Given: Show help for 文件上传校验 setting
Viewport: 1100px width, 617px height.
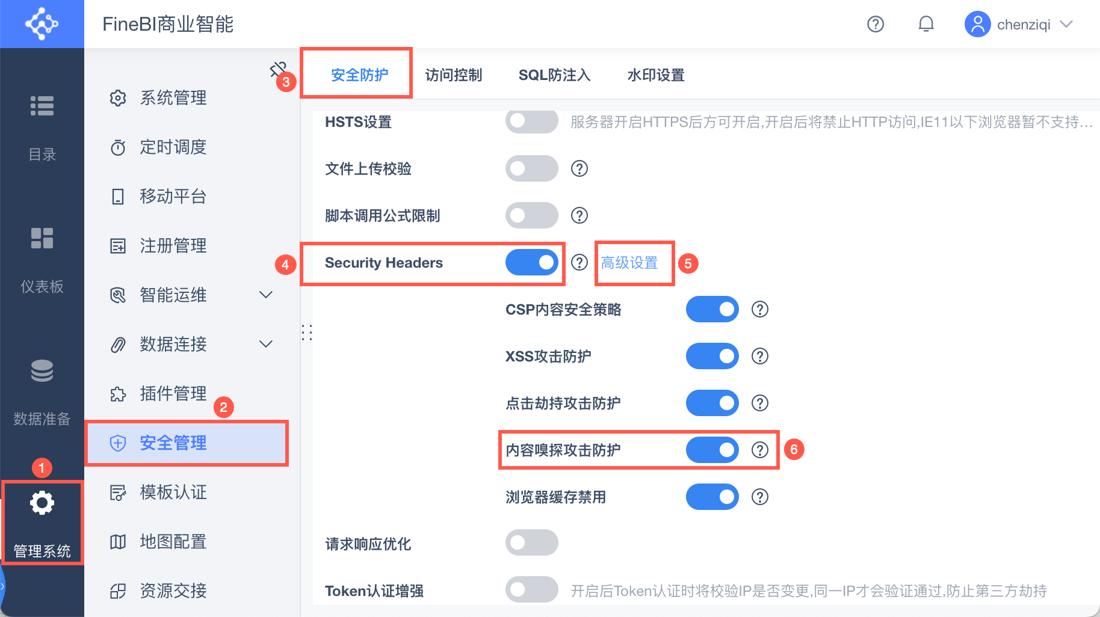Looking at the screenshot, I should point(579,168).
